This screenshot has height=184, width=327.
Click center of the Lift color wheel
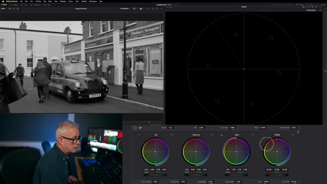click(155, 152)
